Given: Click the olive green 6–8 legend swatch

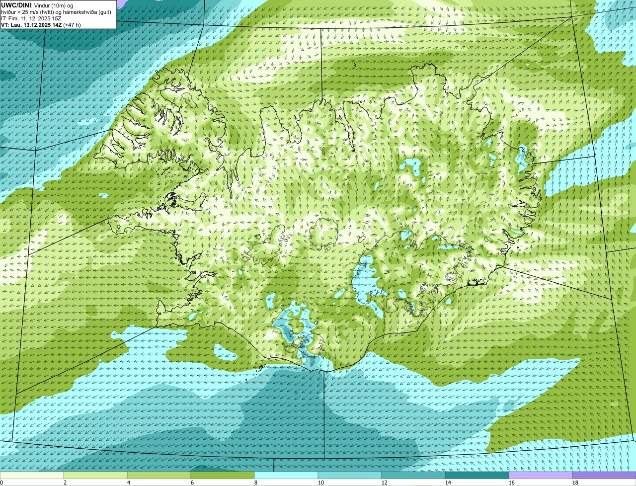Looking at the screenshot, I should coord(223,475).
